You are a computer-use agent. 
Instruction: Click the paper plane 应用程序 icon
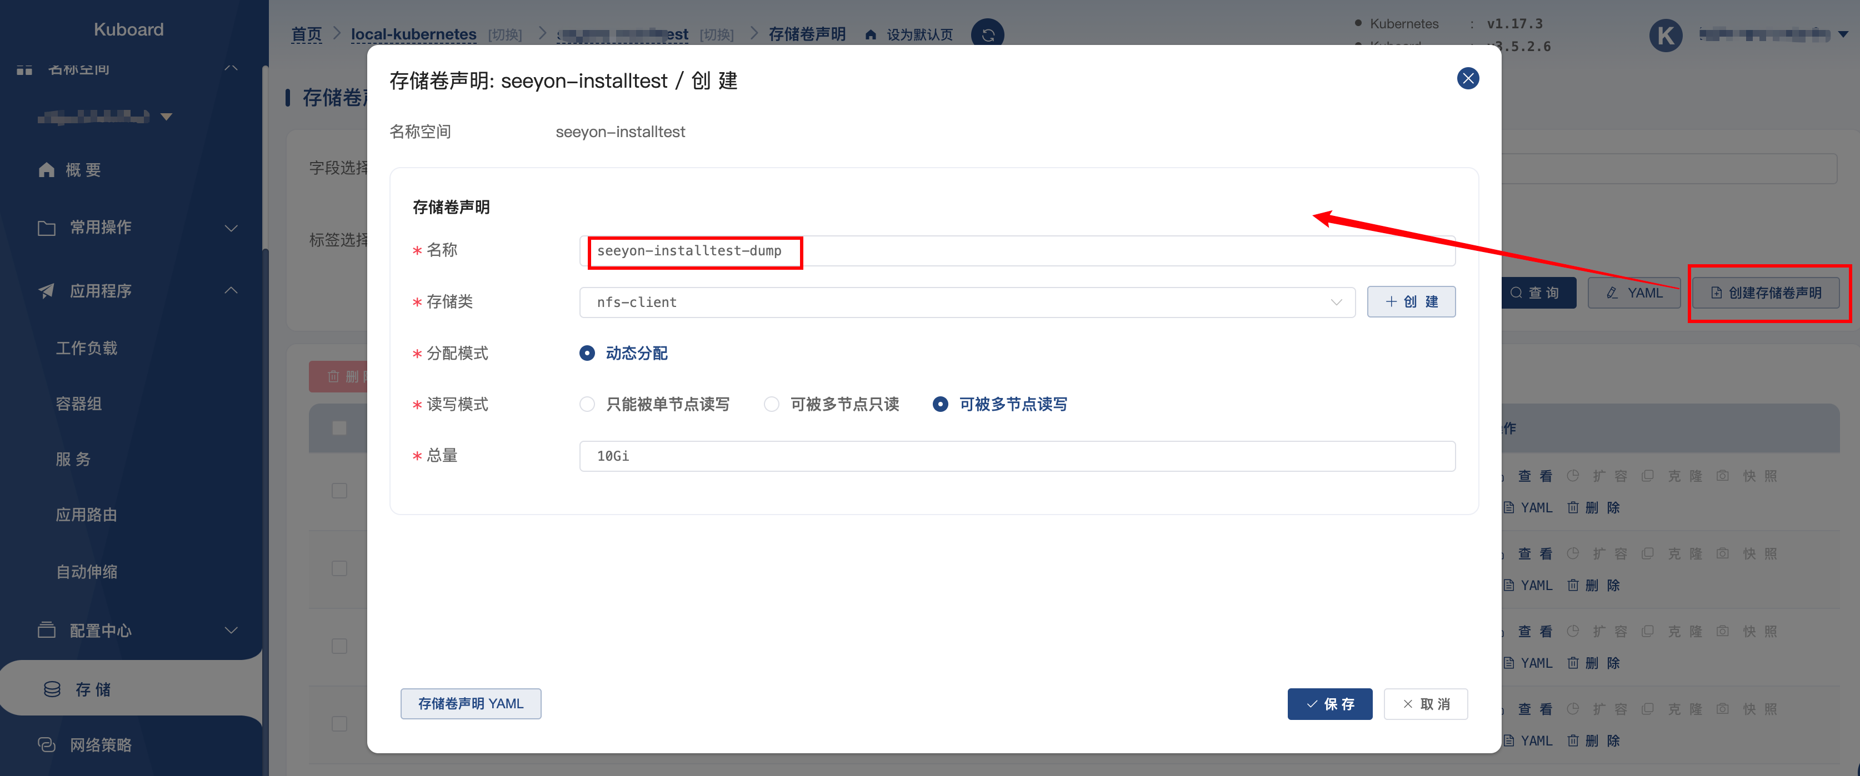coord(47,291)
